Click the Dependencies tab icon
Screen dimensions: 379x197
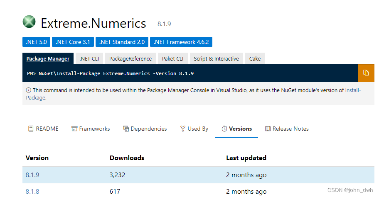126,129
